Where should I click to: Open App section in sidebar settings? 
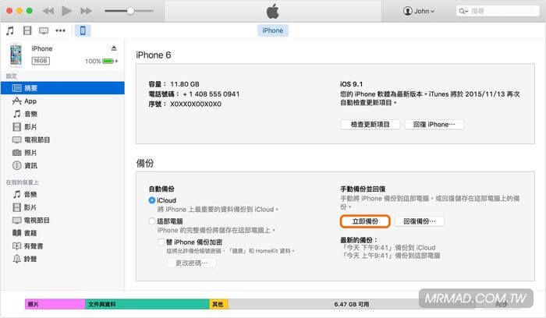(x=62, y=101)
